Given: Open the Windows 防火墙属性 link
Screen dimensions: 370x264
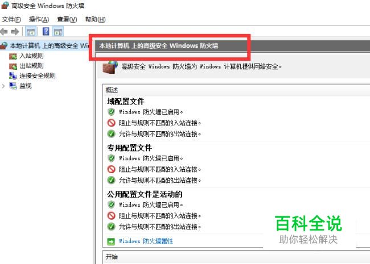Looking at the screenshot, I should [146, 241].
